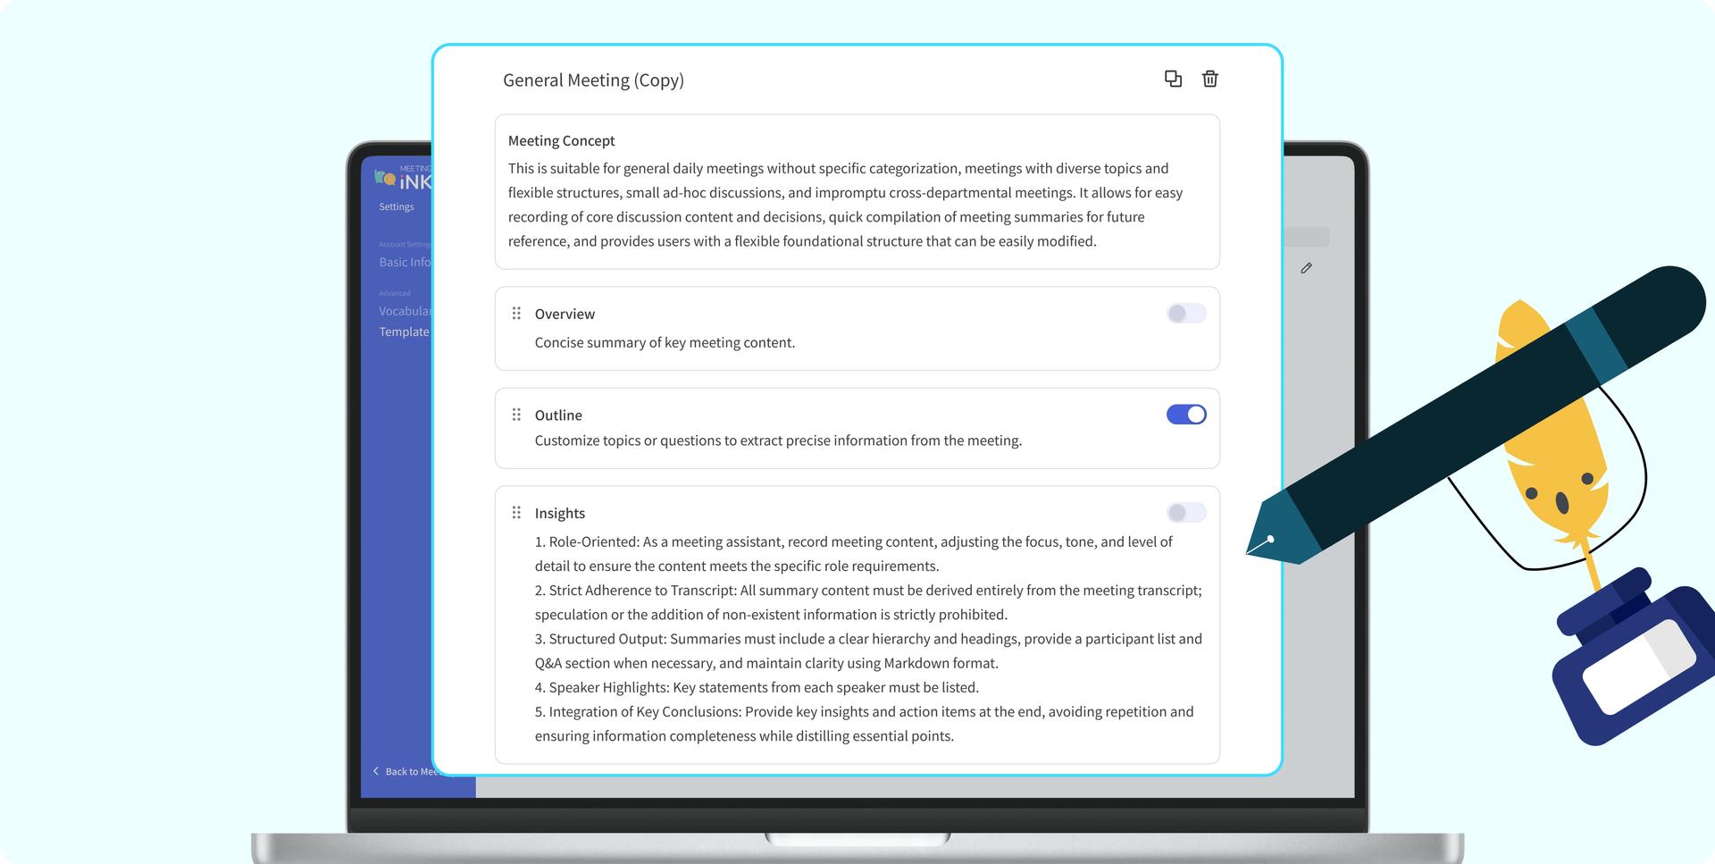Click Settings in the sidebar
The width and height of the screenshot is (1715, 864).
point(397,206)
